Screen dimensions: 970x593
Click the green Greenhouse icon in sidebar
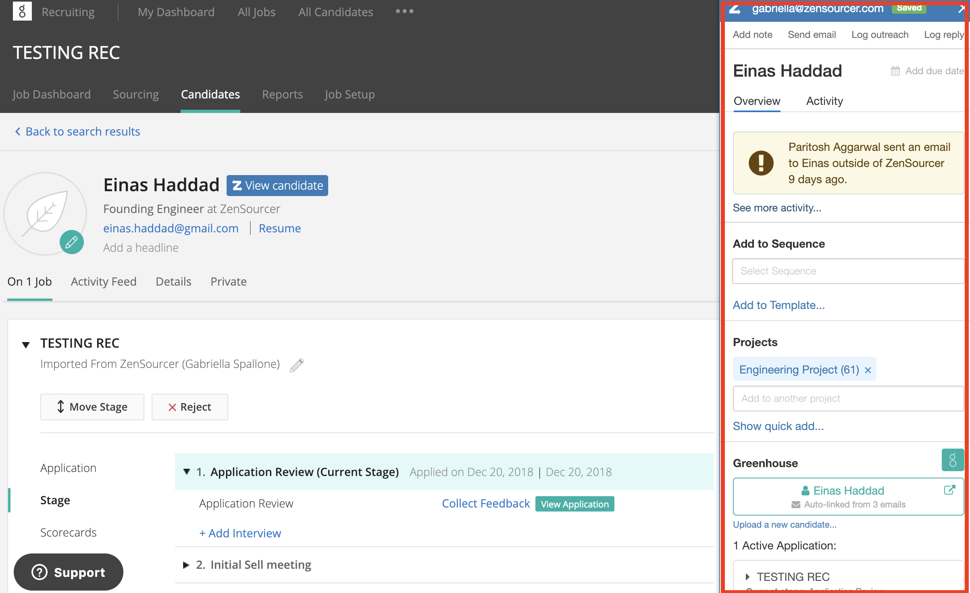pyautogui.click(x=953, y=460)
